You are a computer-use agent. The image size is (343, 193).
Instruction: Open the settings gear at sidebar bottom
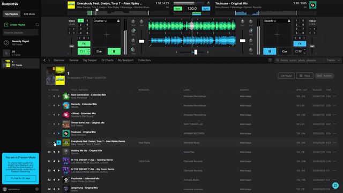37,189
